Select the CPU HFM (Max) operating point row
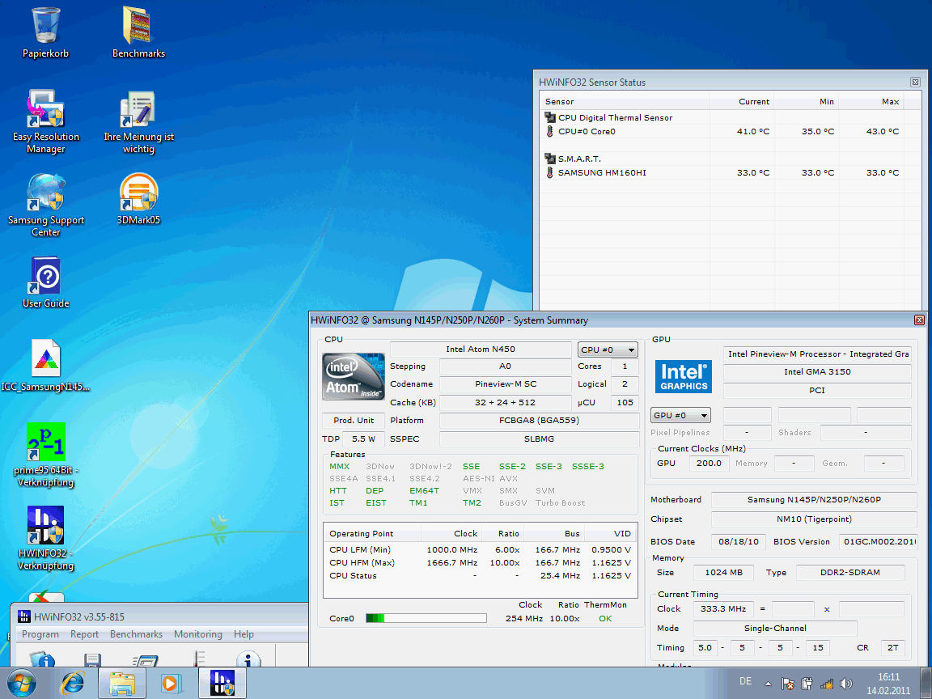This screenshot has width=932, height=699. (481, 563)
